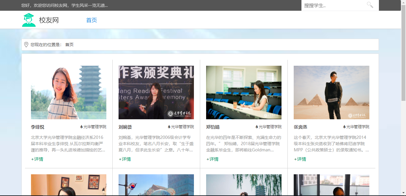The height and width of the screenshot is (196, 406).
Task: Click the vertical page scrollbar thumb
Action: point(403,53)
